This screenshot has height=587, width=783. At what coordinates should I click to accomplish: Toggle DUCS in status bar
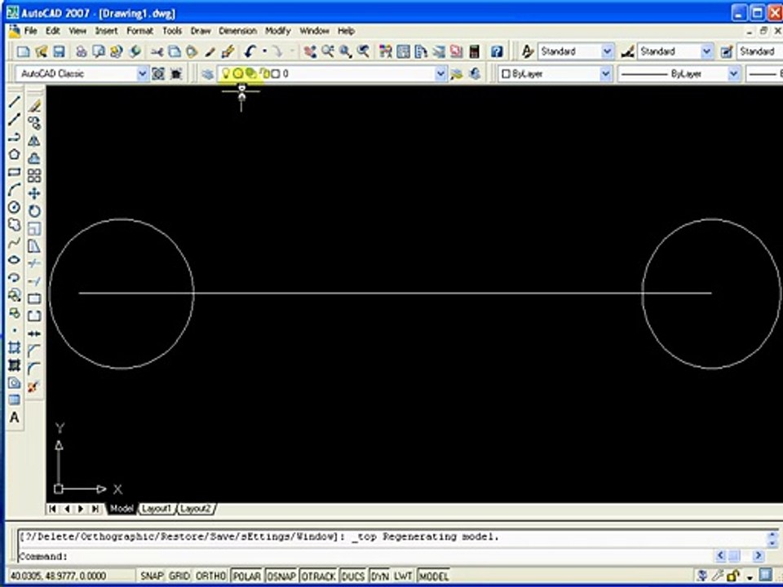[353, 576]
